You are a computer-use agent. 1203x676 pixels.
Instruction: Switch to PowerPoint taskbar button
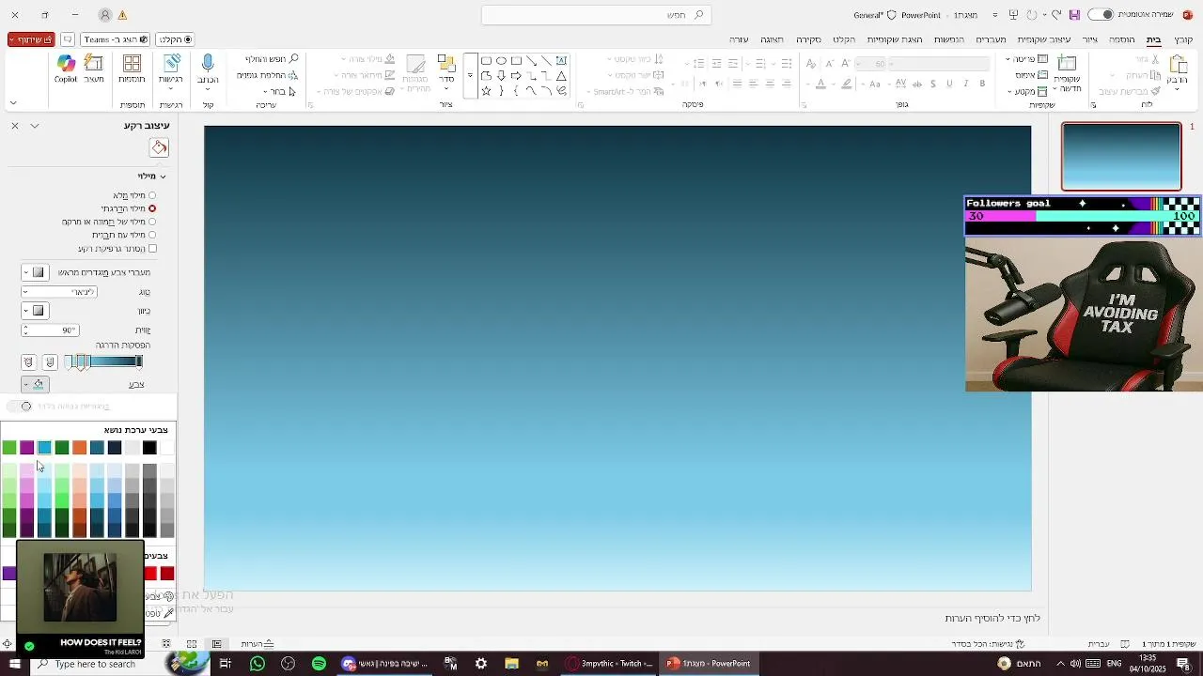tap(708, 664)
